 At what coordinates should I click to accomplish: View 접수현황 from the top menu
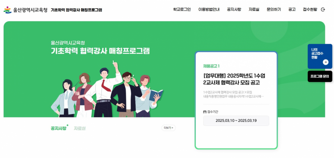click(310, 9)
